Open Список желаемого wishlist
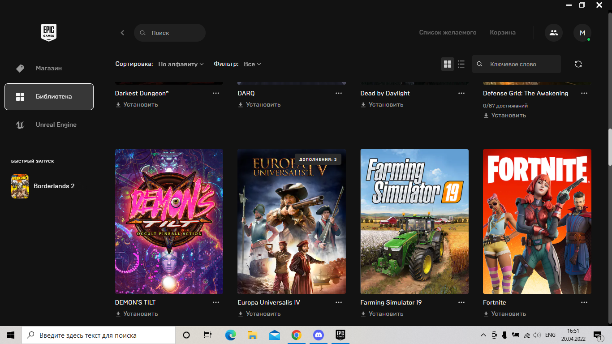Image resolution: width=612 pixels, height=344 pixels. [448, 33]
